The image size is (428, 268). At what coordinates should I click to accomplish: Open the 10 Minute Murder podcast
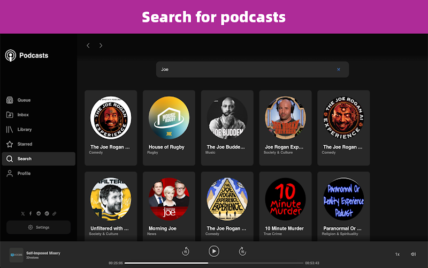click(285, 206)
